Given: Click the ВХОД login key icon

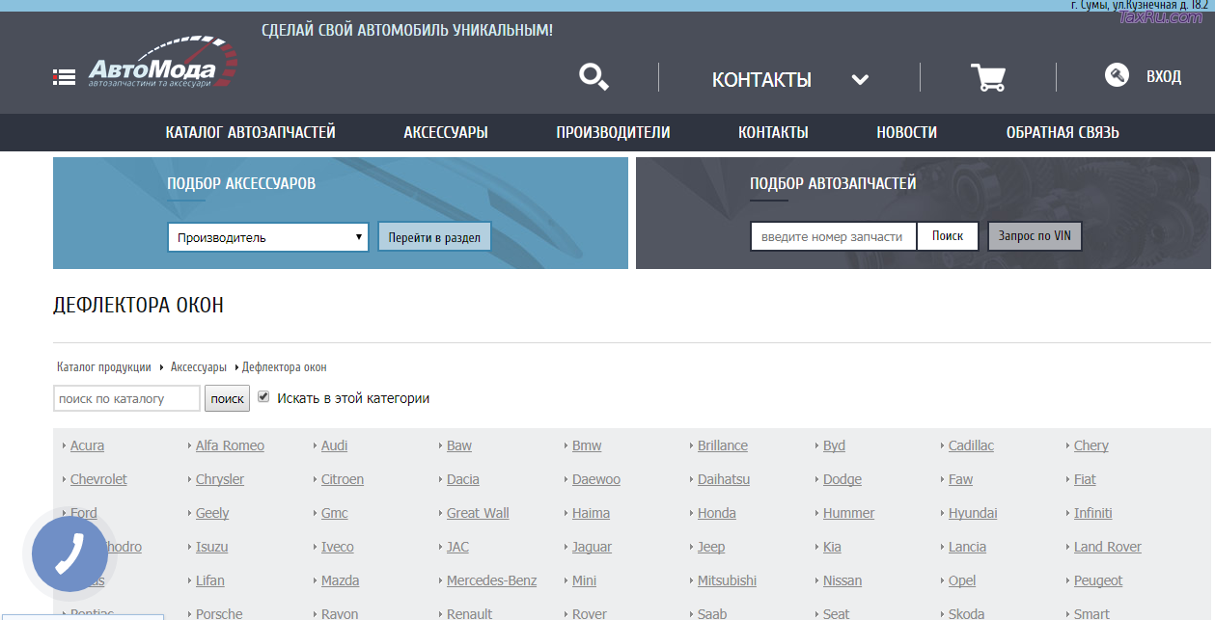Looking at the screenshot, I should click(1117, 74).
